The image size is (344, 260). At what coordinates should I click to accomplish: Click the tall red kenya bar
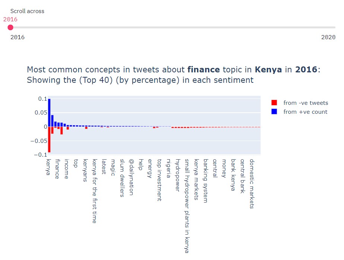click(x=49, y=140)
